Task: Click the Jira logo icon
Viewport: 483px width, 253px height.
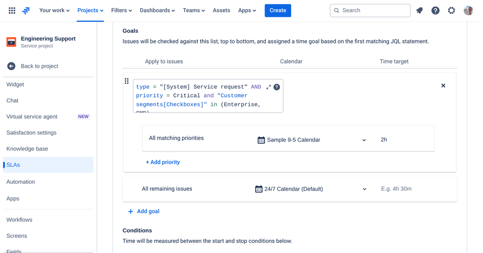Action: click(x=26, y=11)
